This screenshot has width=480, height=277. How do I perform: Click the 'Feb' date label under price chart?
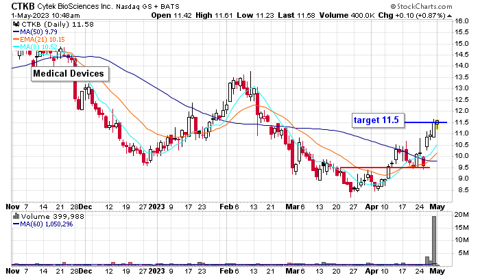226,207
